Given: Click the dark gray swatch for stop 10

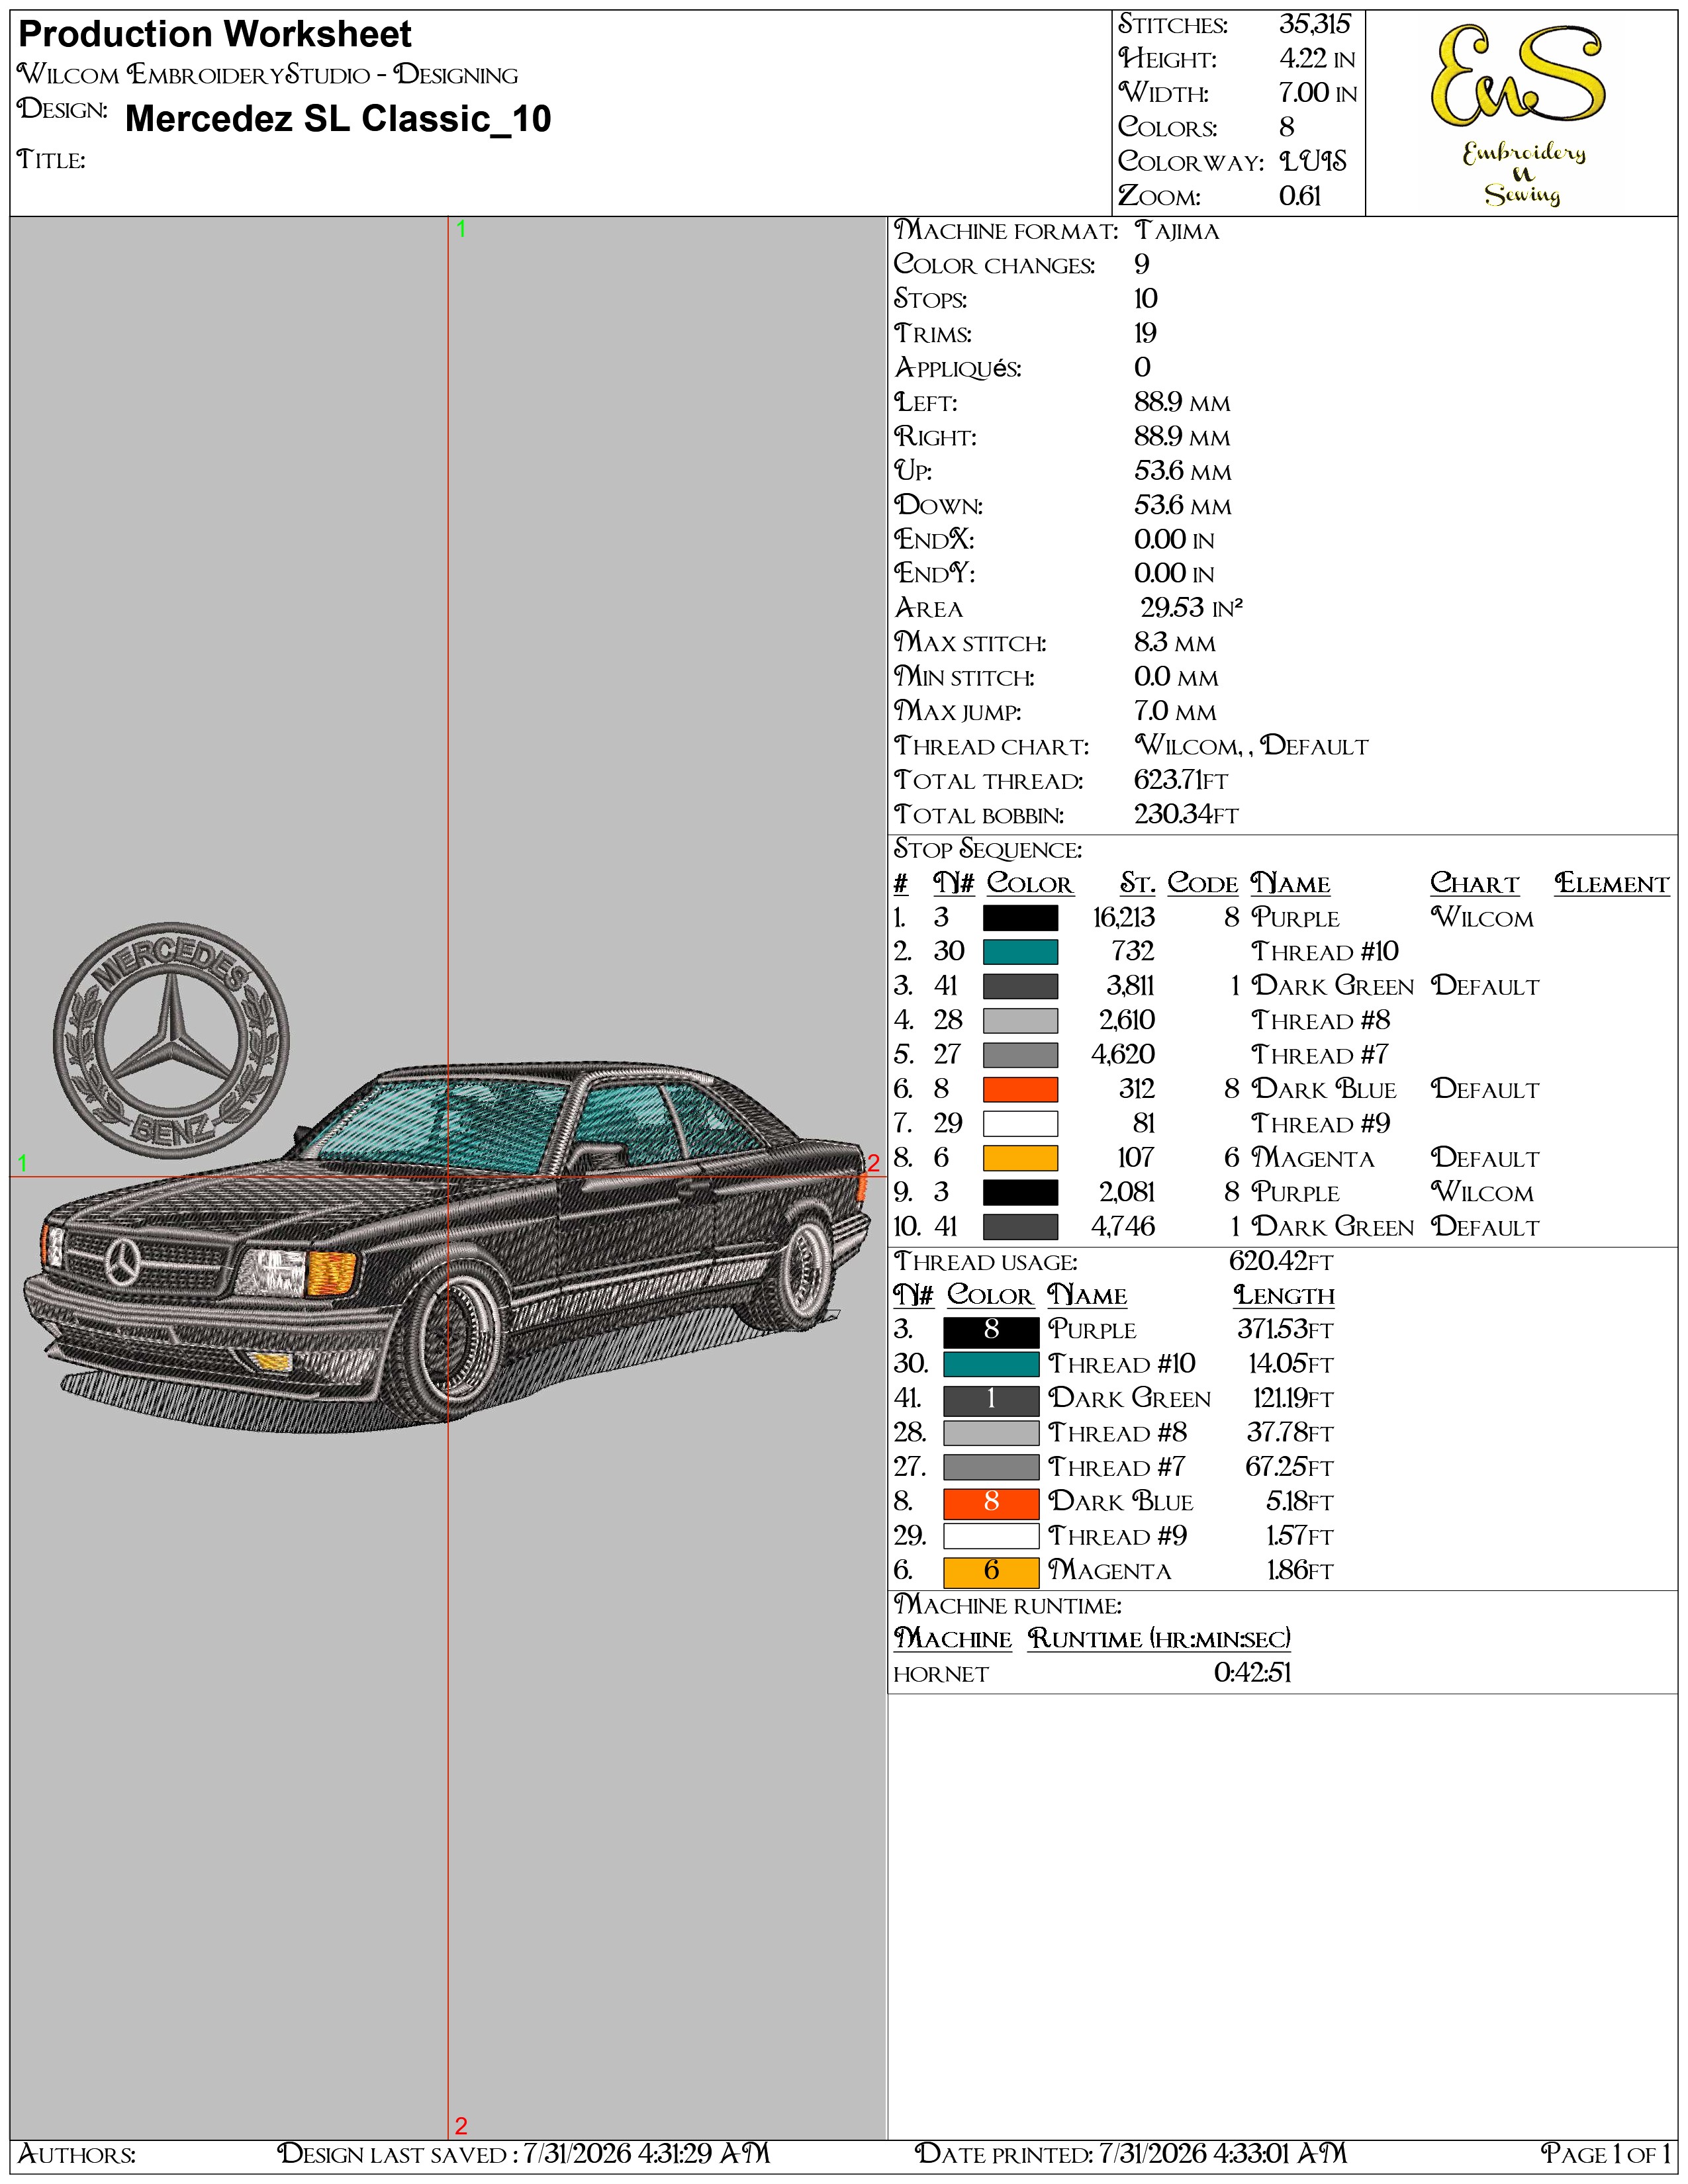Looking at the screenshot, I should [x=1020, y=1227].
